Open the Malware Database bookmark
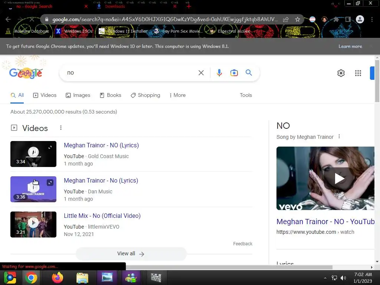This screenshot has height=285, width=380. coord(27,31)
